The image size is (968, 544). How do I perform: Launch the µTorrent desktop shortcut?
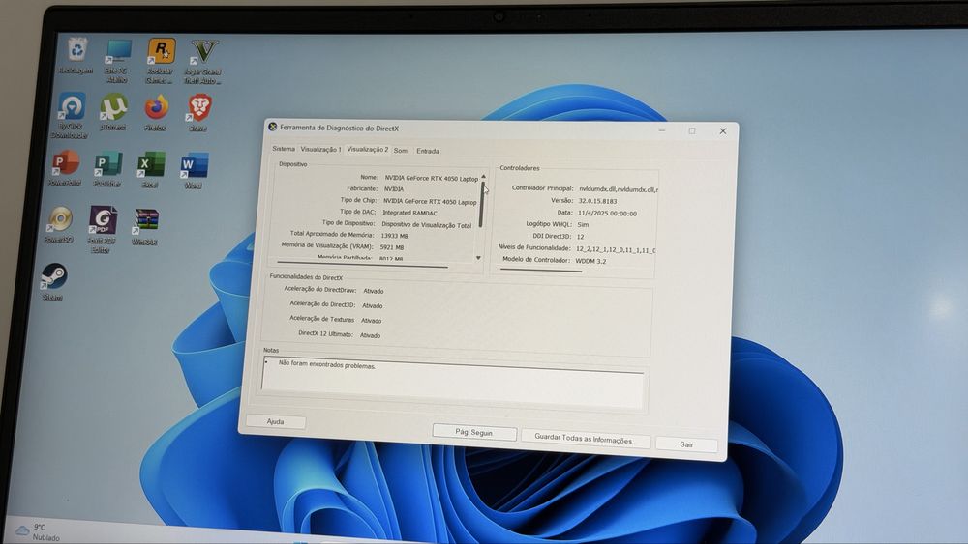coord(113,111)
